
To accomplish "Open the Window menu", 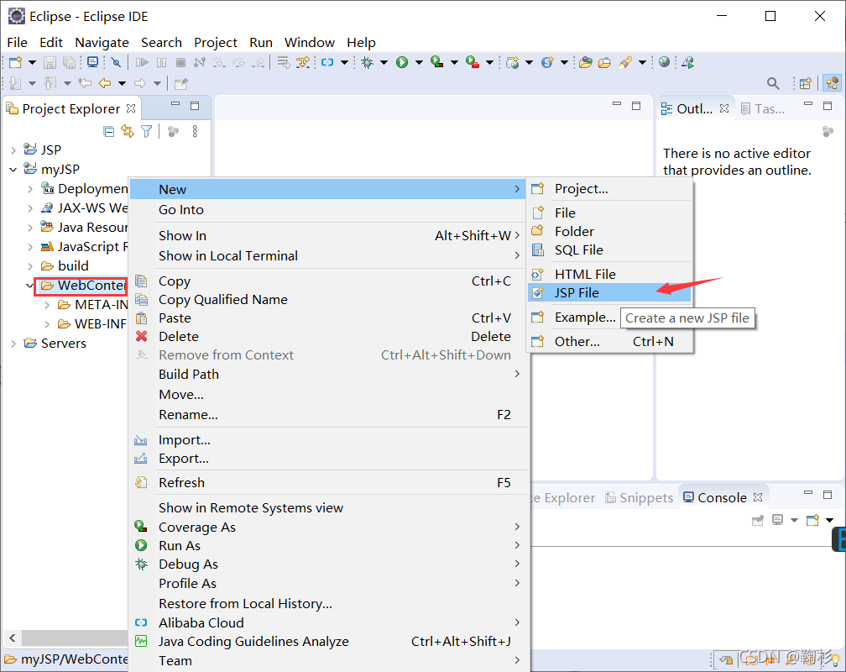I will pos(310,42).
